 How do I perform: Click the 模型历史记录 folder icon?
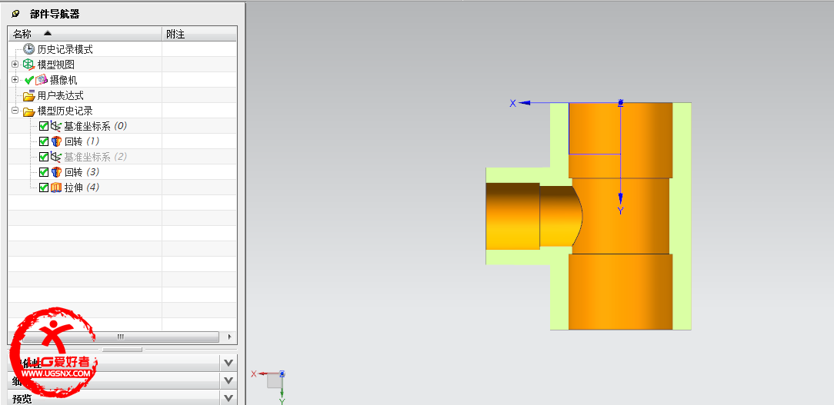click(x=28, y=111)
